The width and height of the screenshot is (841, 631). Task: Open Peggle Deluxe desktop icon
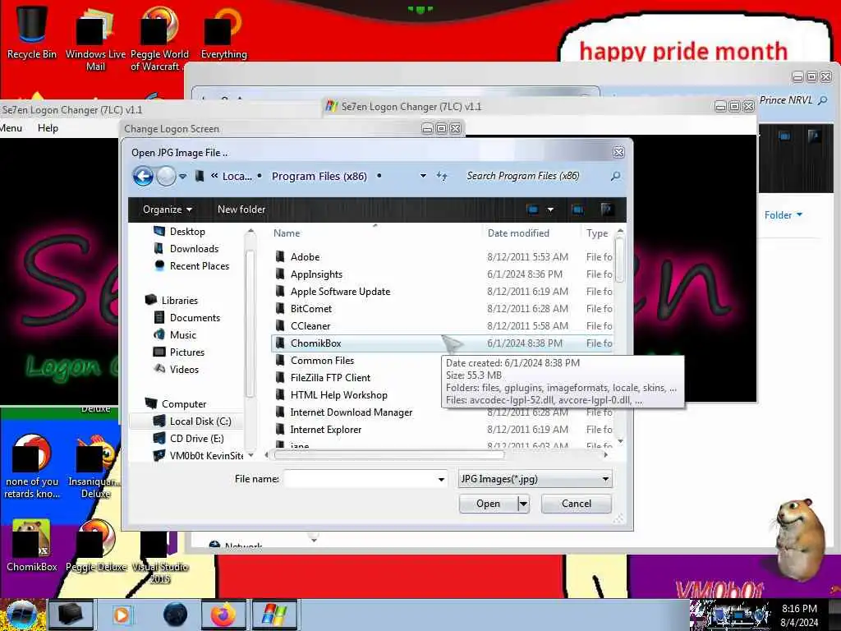96,545
